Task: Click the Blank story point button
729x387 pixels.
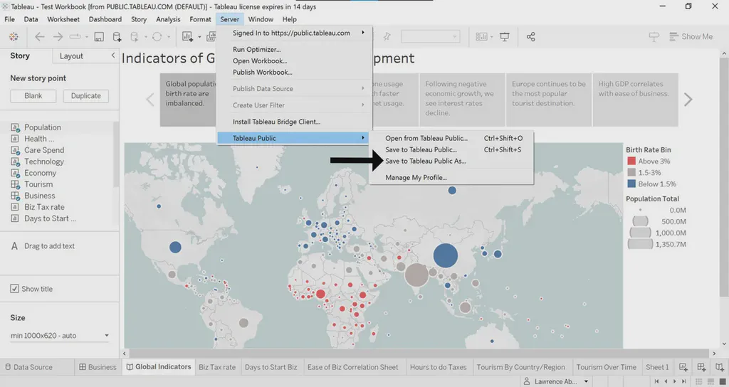Action: point(33,96)
